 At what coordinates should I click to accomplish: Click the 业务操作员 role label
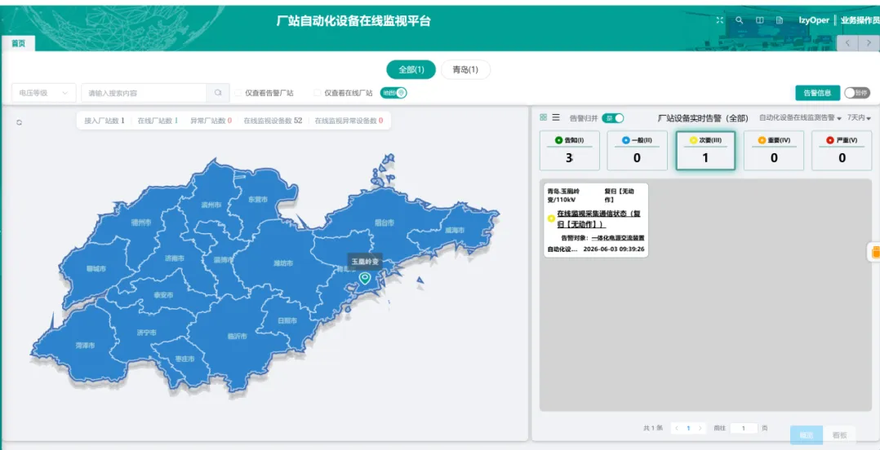(x=860, y=20)
